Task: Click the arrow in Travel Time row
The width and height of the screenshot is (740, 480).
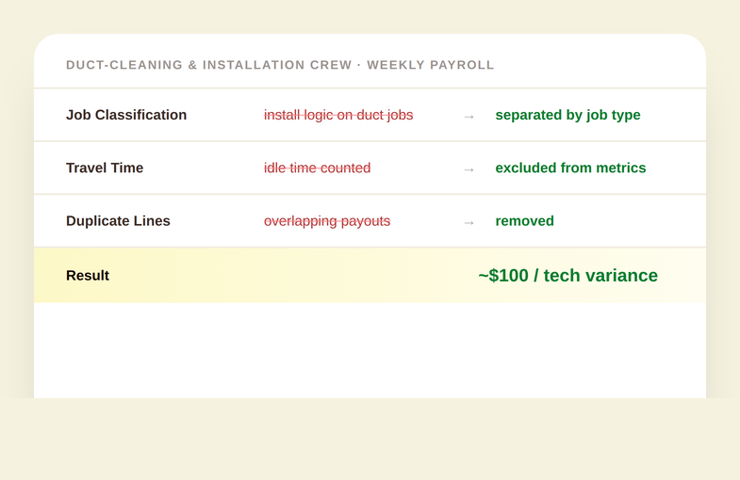Action: pos(469,169)
